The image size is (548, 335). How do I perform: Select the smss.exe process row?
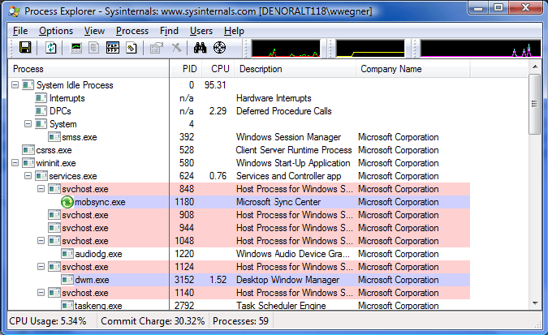point(239,137)
